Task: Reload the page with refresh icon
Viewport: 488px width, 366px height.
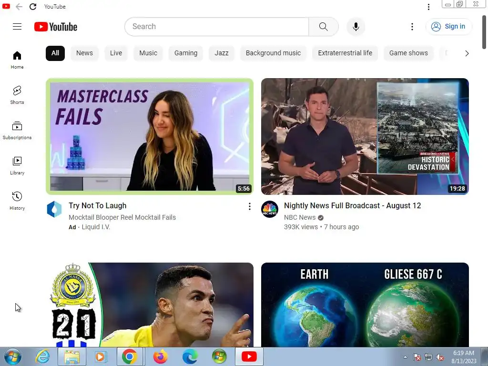Action: (33, 7)
